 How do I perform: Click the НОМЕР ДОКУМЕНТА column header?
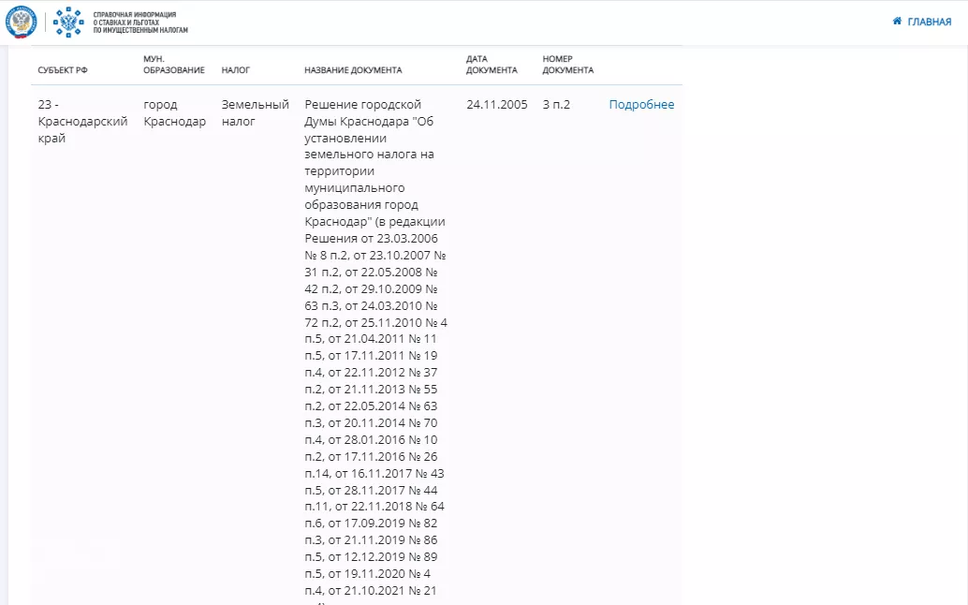[567, 65]
